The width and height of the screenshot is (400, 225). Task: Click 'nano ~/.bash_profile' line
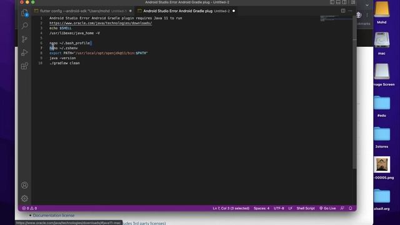point(69,43)
